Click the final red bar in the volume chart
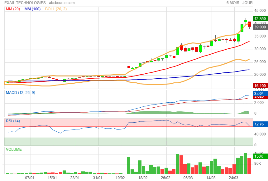Screen dimensions: 268x181 (249, 166)
